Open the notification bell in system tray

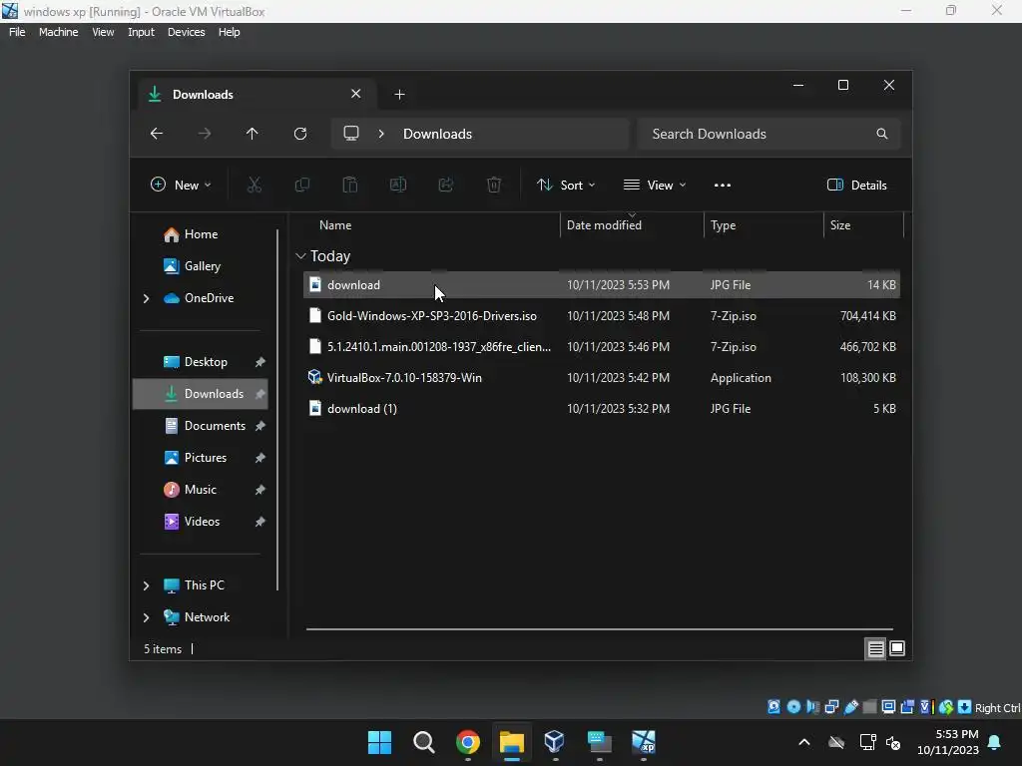(x=995, y=742)
